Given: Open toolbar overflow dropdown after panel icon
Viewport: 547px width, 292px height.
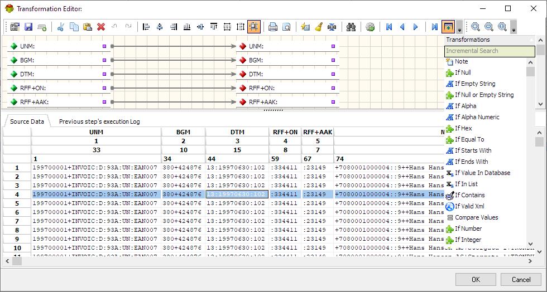Looking at the screenshot, I should 459,27.
